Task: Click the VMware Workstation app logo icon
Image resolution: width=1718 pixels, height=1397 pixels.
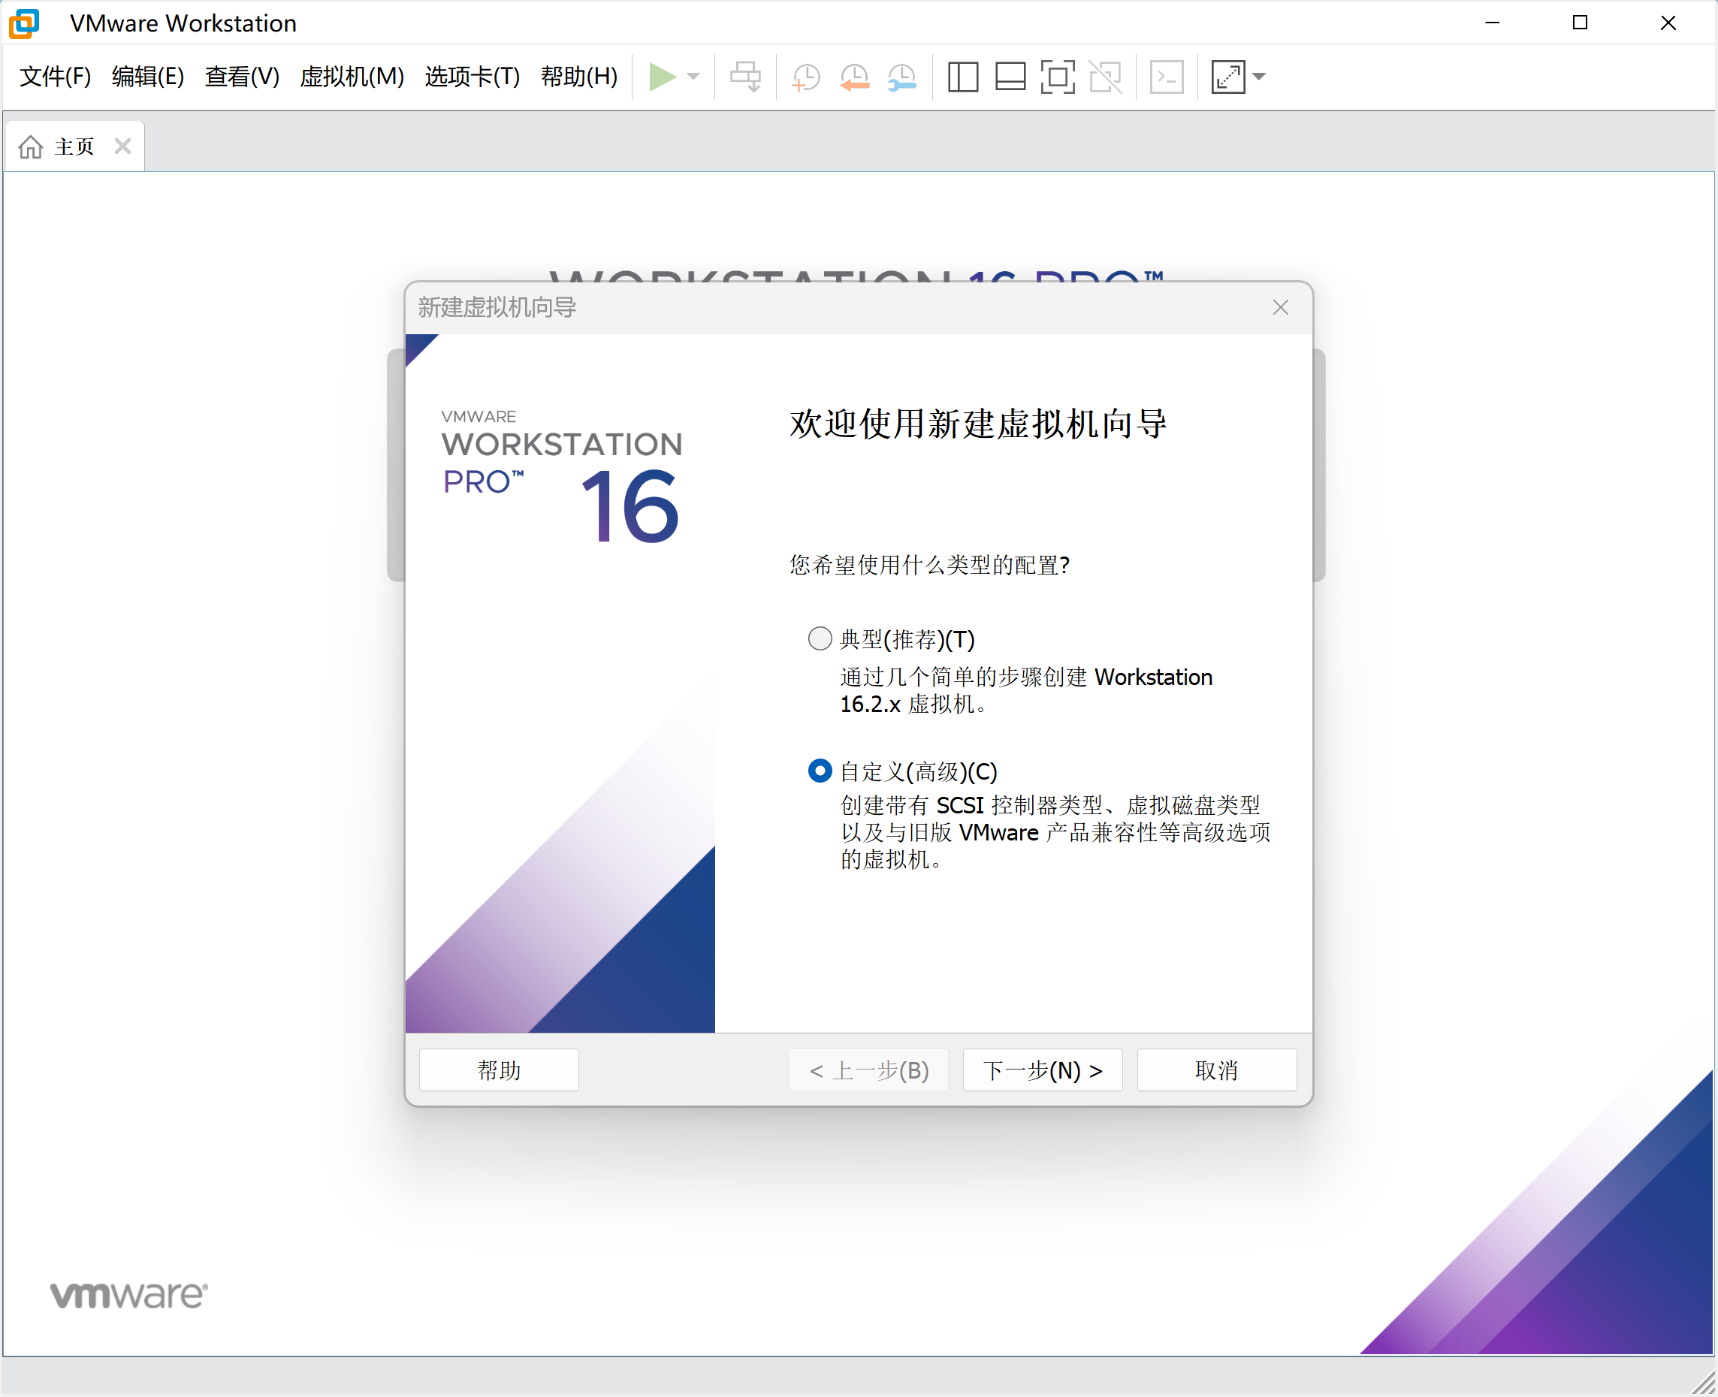Action: tap(24, 23)
